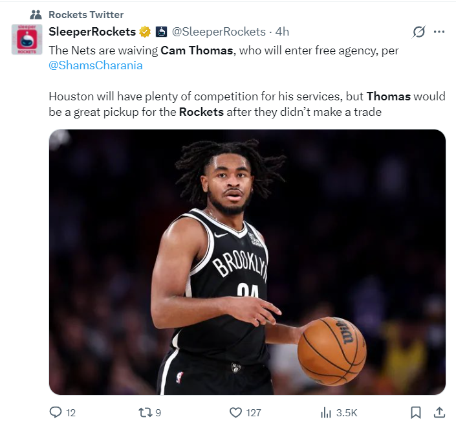Viewport: 456px width, 426px height.
Task: Open the three-dot More options menu
Action: 439,32
